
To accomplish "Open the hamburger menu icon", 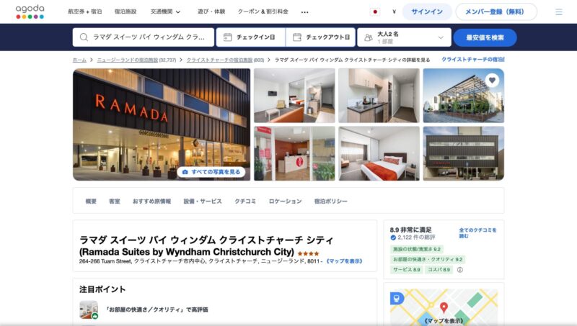I will click(x=558, y=12).
